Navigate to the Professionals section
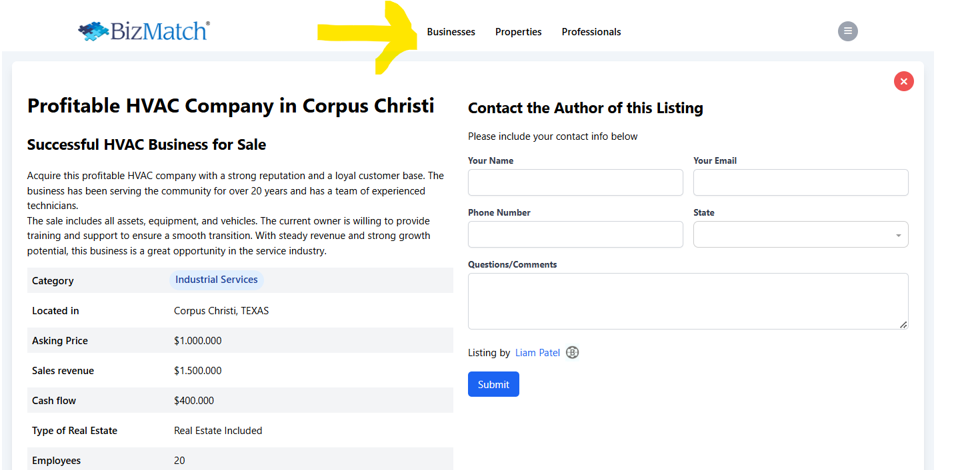Image resolution: width=970 pixels, height=470 pixels. point(591,32)
